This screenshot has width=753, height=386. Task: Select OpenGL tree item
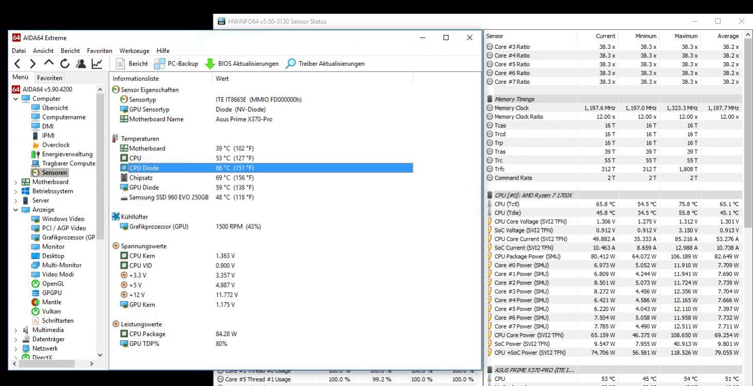(x=48, y=284)
